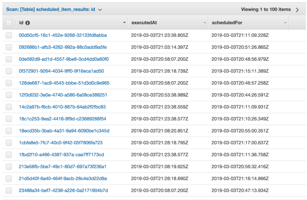307x200 pixels.
Task: Select the checkbox for item 126de687
Action: point(9,83)
